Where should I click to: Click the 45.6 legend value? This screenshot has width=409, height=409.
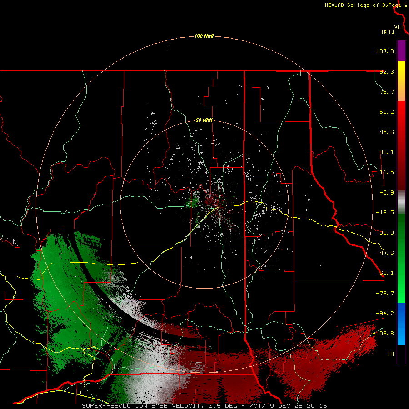click(x=387, y=132)
